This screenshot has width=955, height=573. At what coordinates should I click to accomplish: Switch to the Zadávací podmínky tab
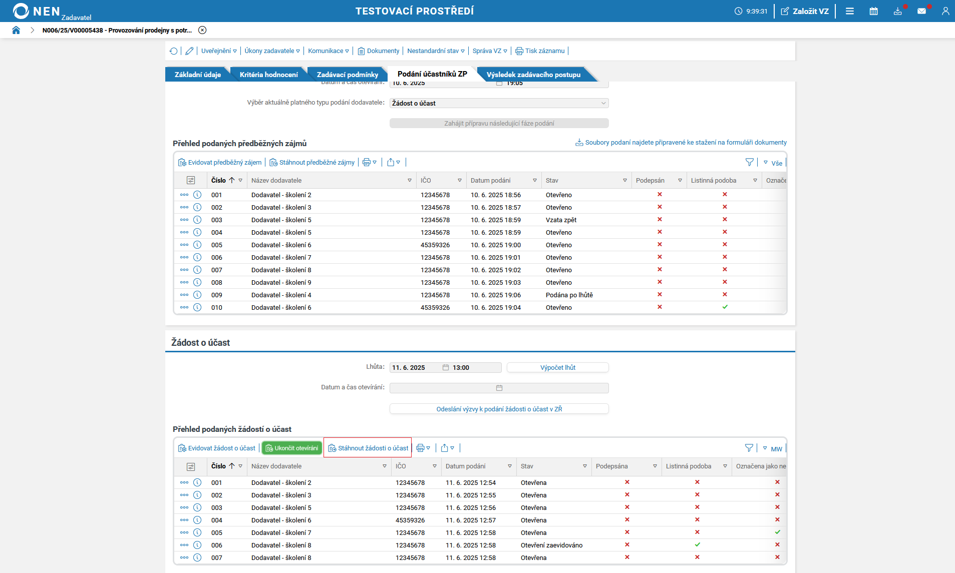[347, 75]
